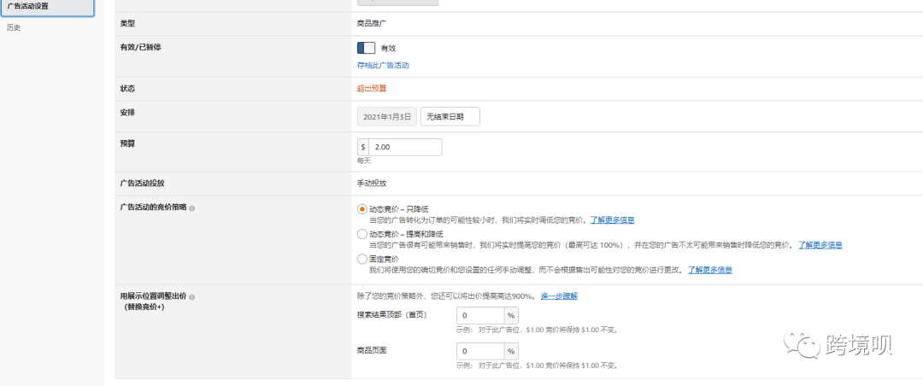Open the 2021年1月3日 start date picker

point(386,116)
